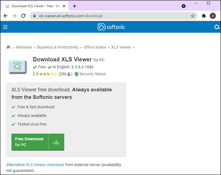Click the XLS Viewer app icon thumbnail
The image size is (221, 175).
pyautogui.click(x=17, y=67)
